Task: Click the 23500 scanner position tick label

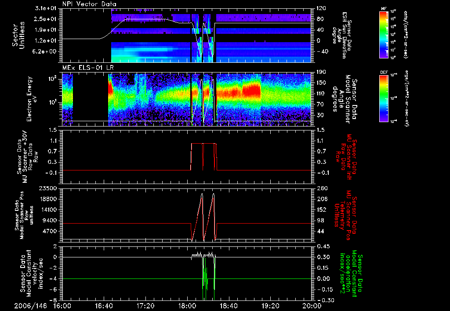Action: click(x=48, y=188)
